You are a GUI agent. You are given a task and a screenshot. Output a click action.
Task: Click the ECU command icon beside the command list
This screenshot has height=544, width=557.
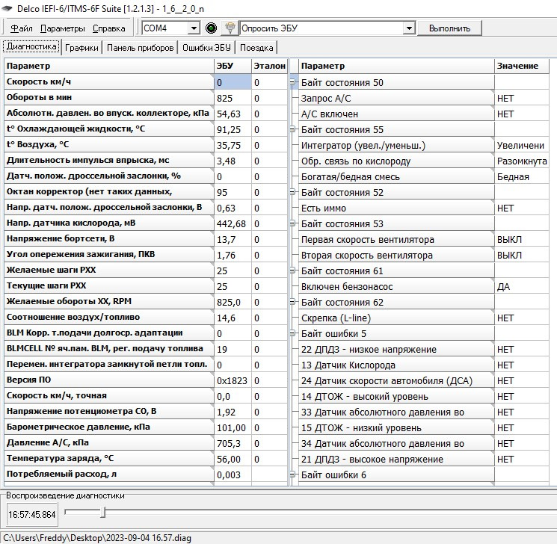tap(230, 28)
